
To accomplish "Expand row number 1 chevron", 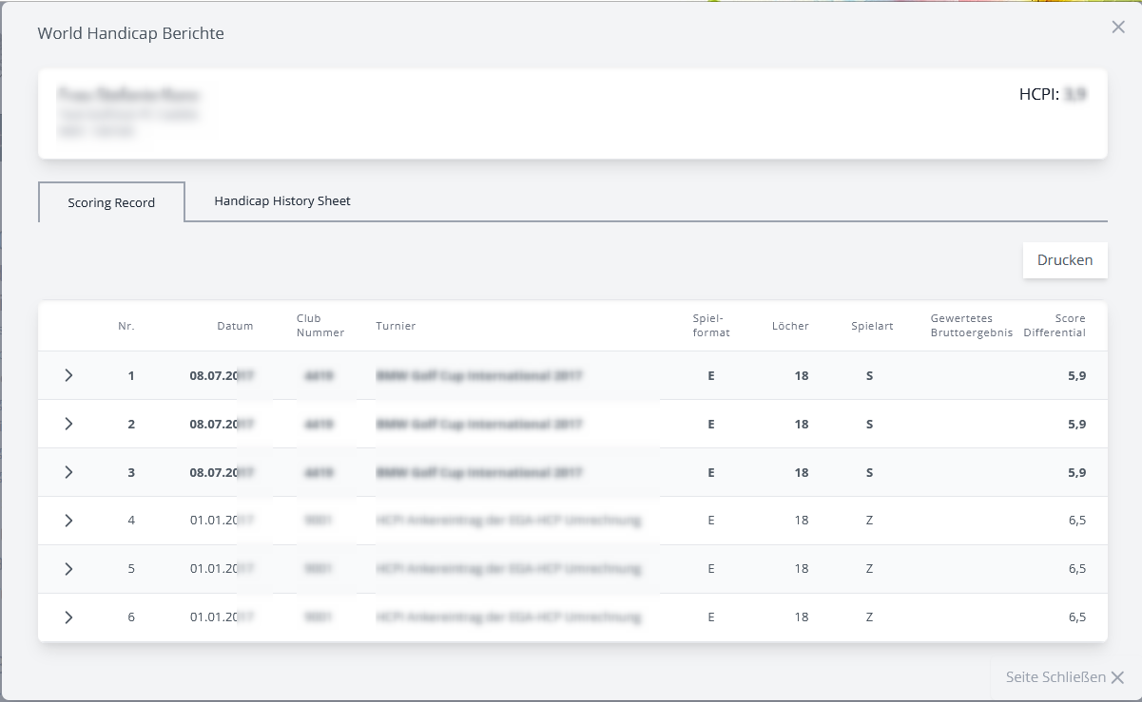I will tap(68, 375).
